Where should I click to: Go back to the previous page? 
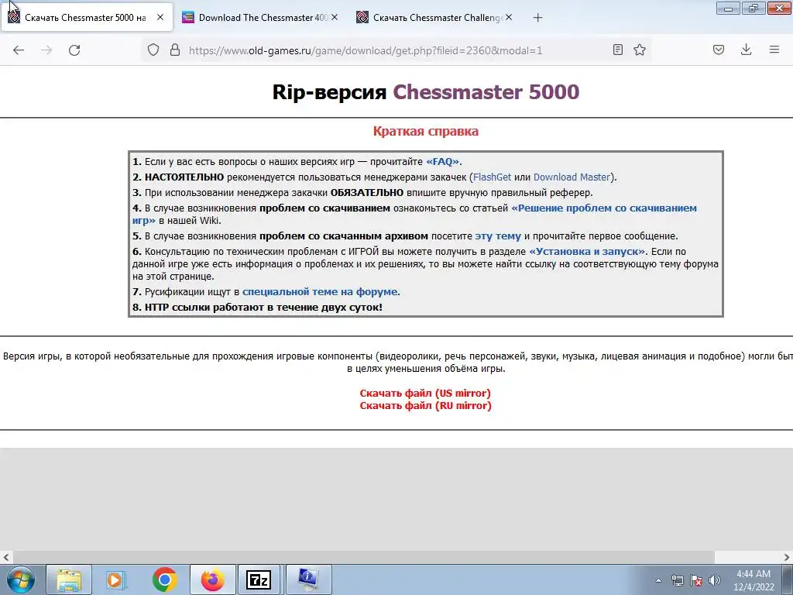(x=19, y=50)
